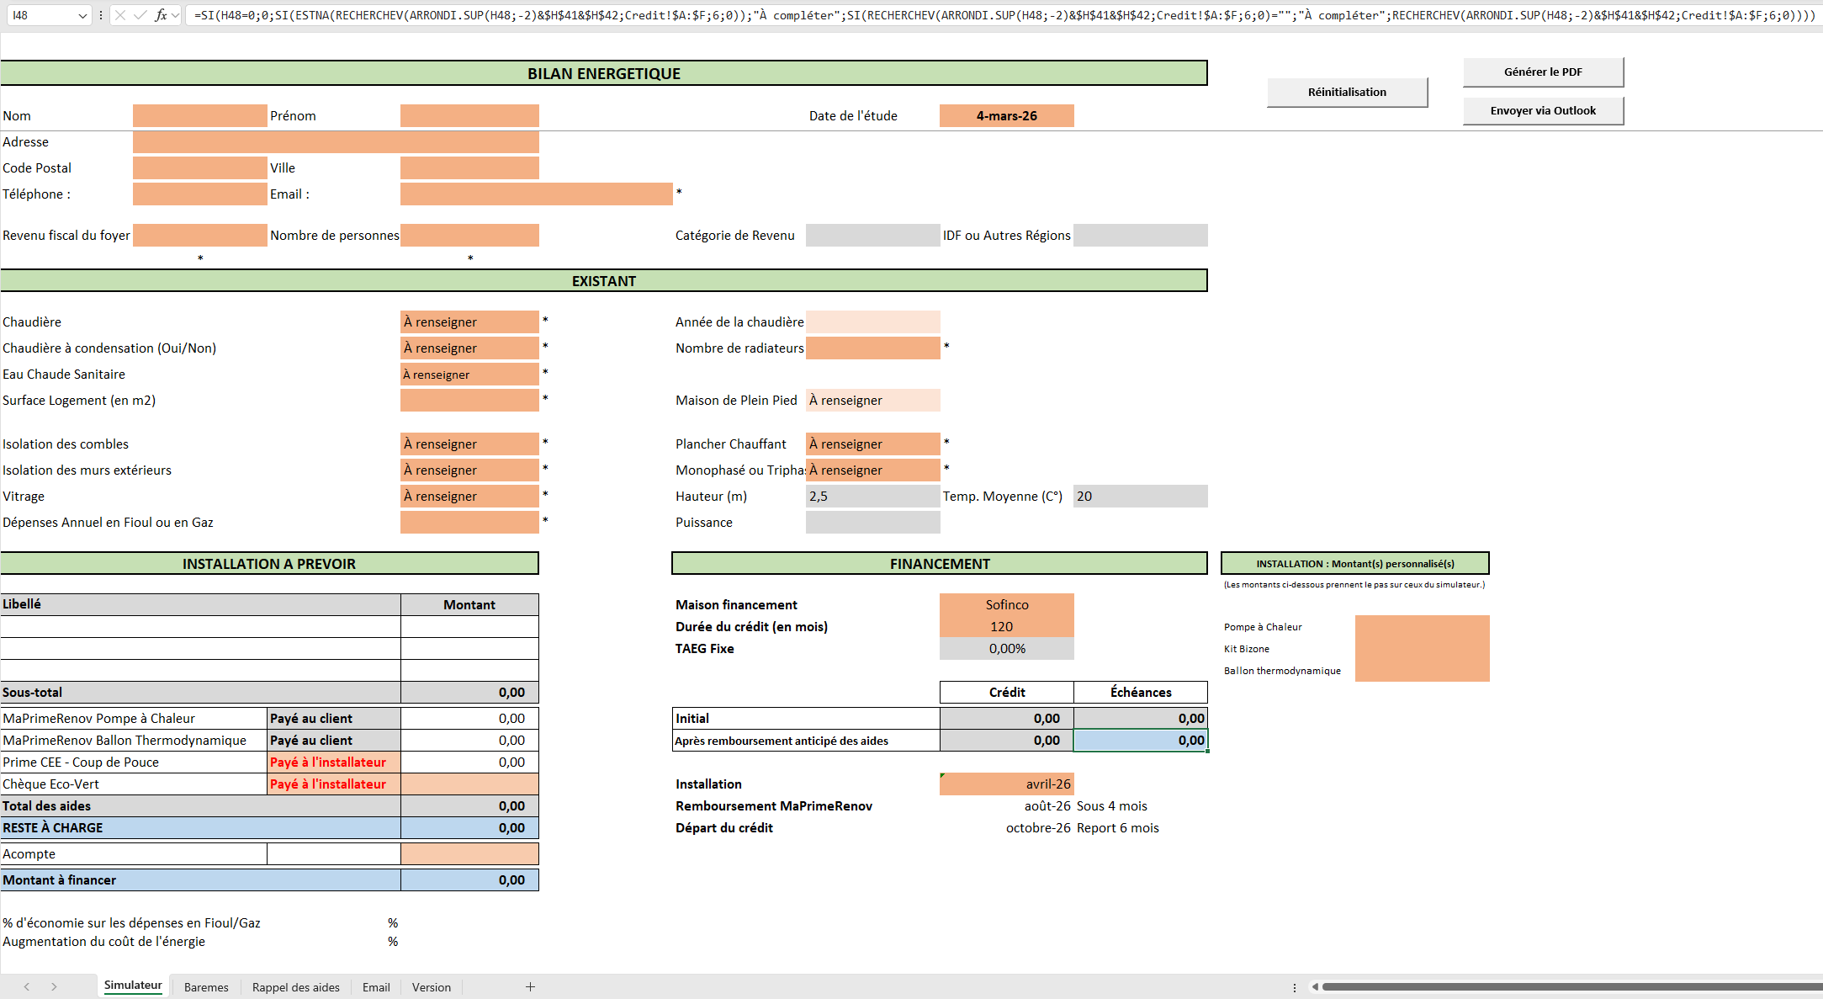
Task: Switch to the Baremes sheet tab
Action: coord(206,987)
